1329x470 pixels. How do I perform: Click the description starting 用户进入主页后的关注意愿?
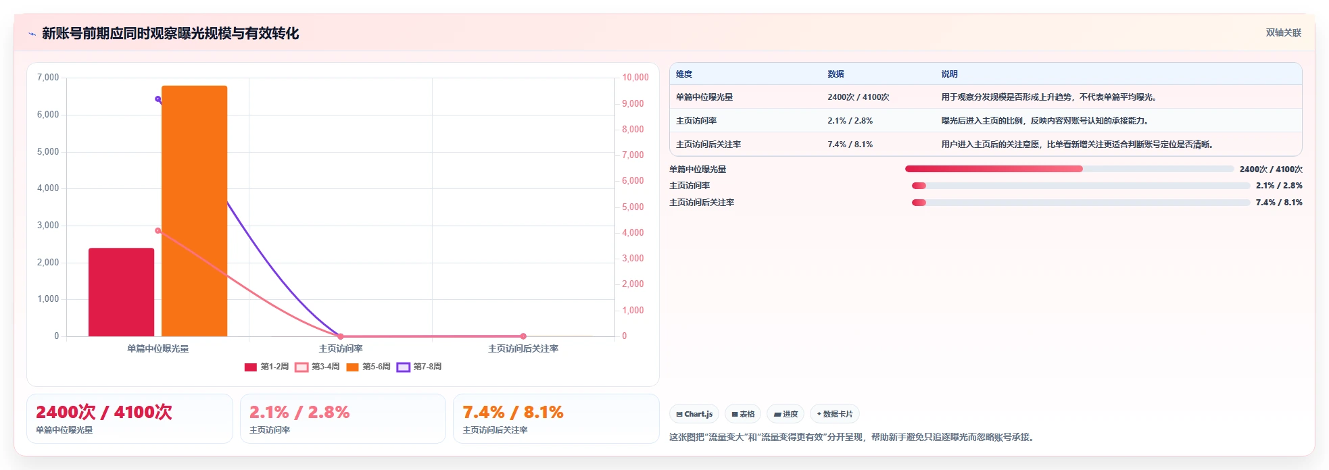(1078, 145)
